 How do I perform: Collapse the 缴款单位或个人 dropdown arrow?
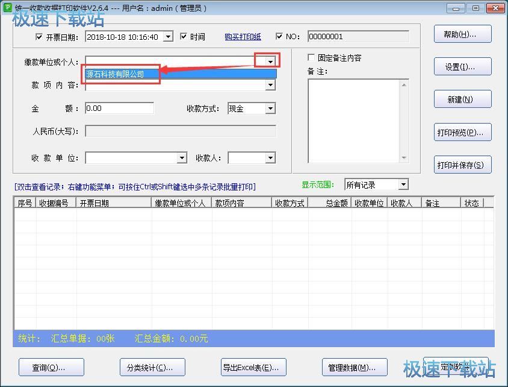click(270, 61)
